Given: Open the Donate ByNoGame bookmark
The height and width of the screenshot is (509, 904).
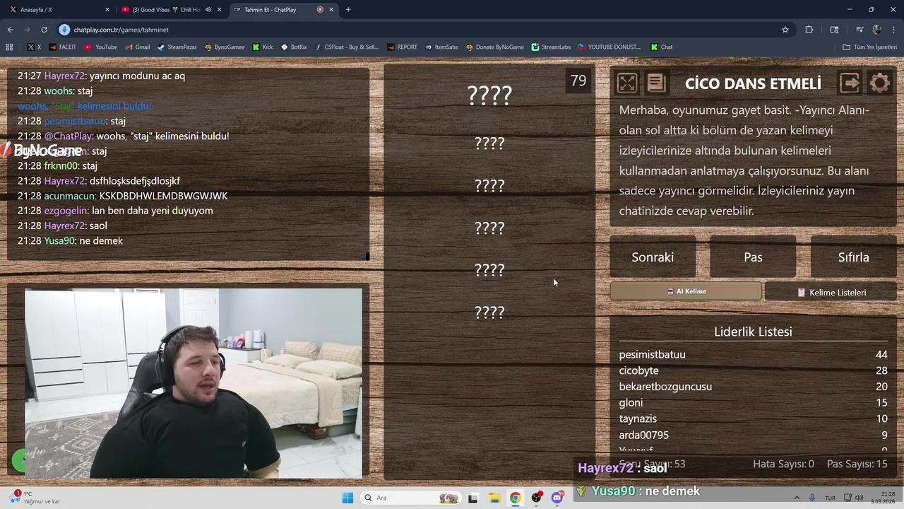Looking at the screenshot, I should (494, 47).
